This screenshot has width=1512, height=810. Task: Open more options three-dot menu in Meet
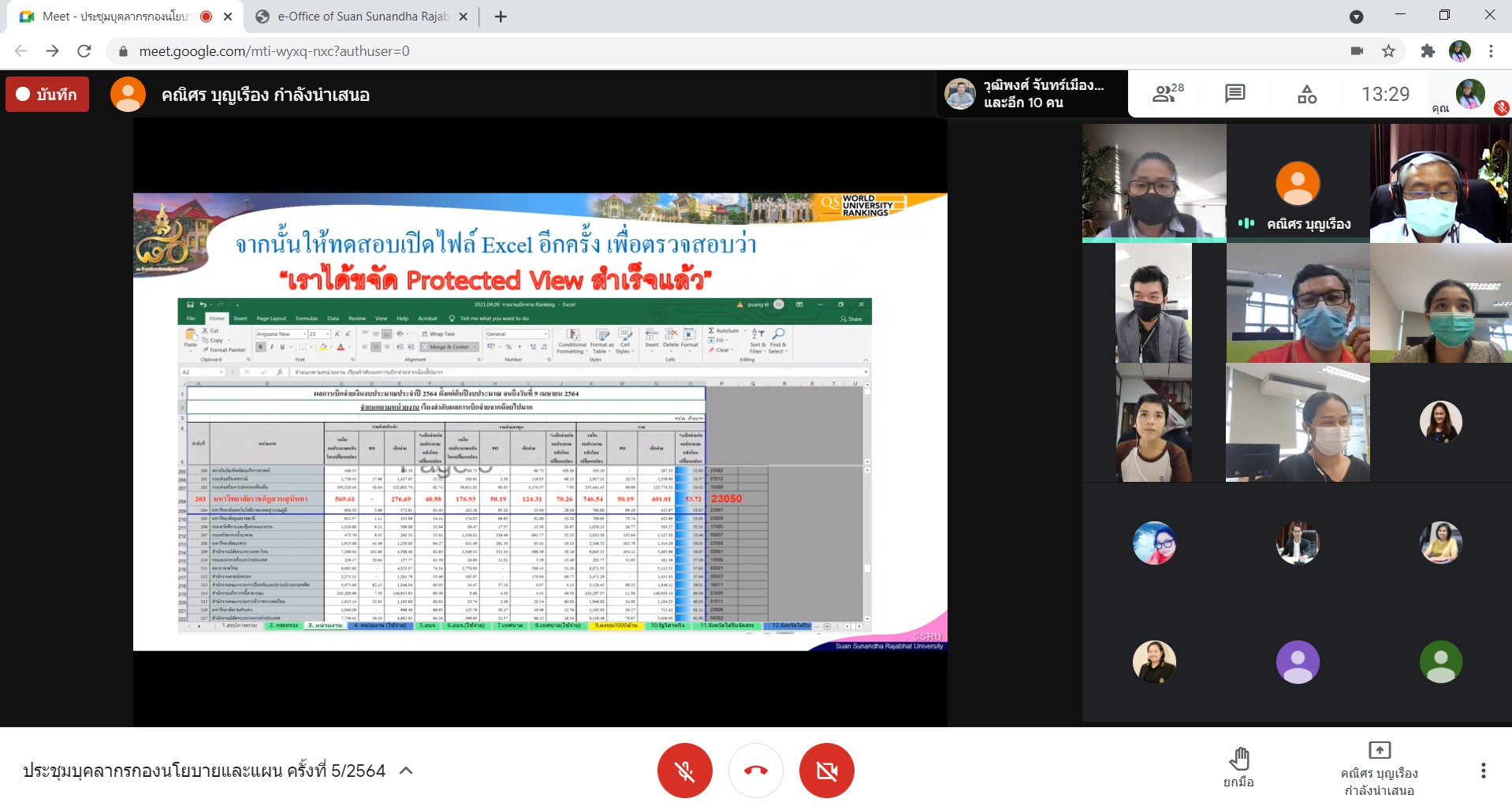pyautogui.click(x=1483, y=771)
